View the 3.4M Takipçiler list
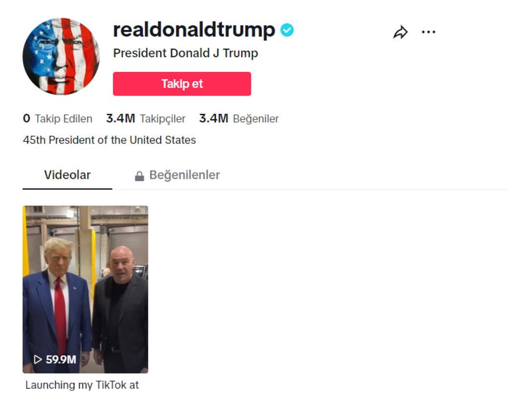Screen dimensions: 507x412 click(x=146, y=119)
